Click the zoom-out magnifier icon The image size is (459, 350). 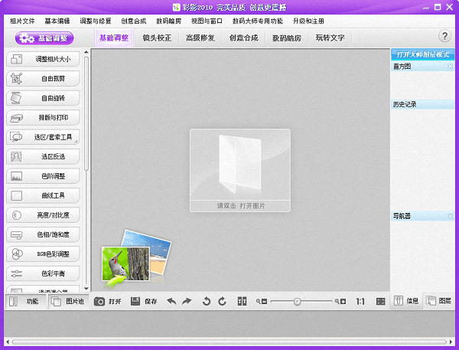tap(262, 302)
